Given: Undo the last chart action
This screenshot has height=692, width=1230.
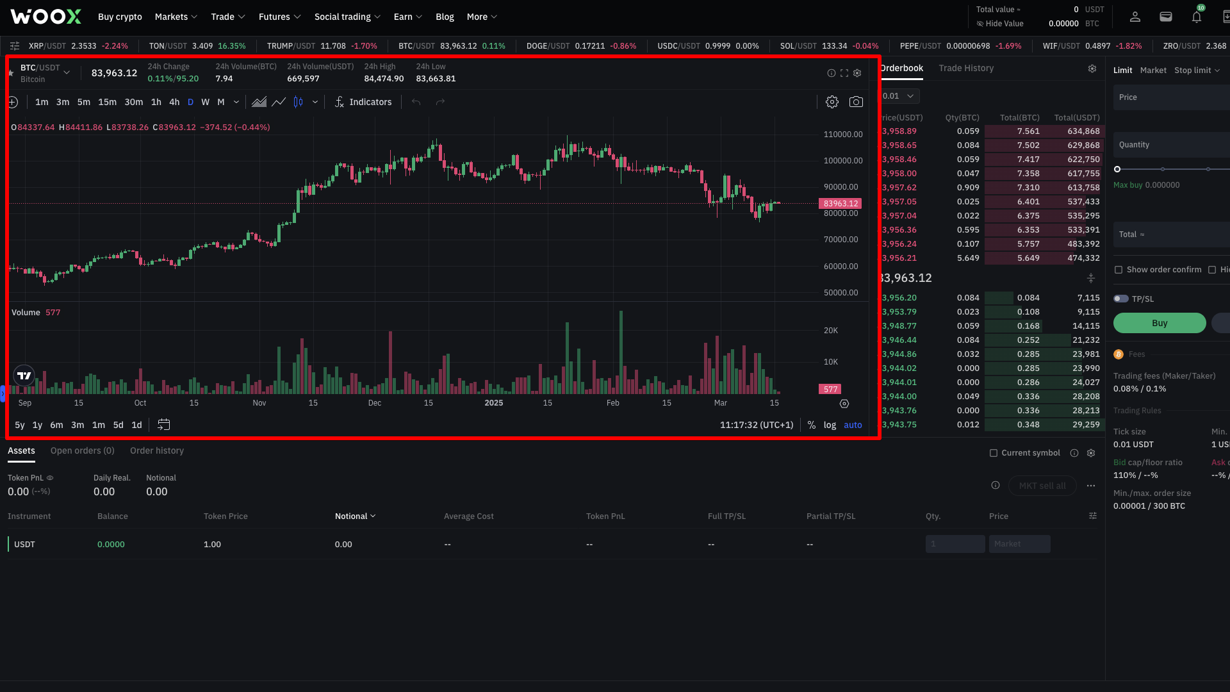Looking at the screenshot, I should pyautogui.click(x=416, y=102).
